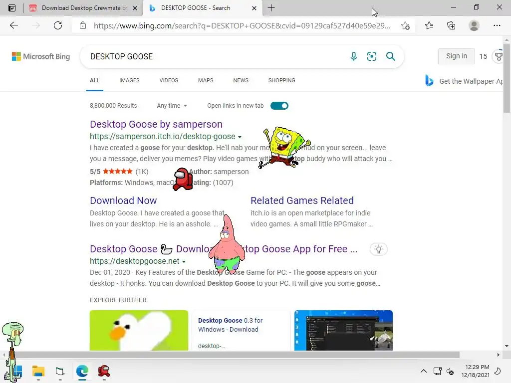Search using an image icon

[x=371, y=56]
